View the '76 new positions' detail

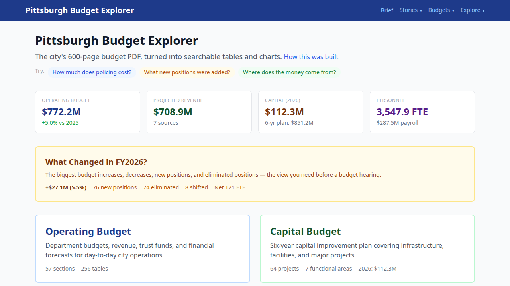pos(115,187)
